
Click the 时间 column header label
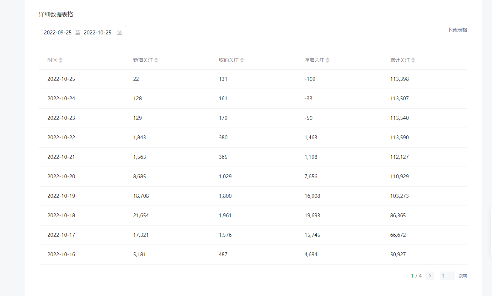[52, 60]
